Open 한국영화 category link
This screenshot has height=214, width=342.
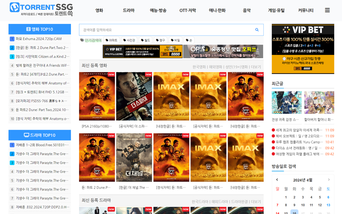click(199, 67)
